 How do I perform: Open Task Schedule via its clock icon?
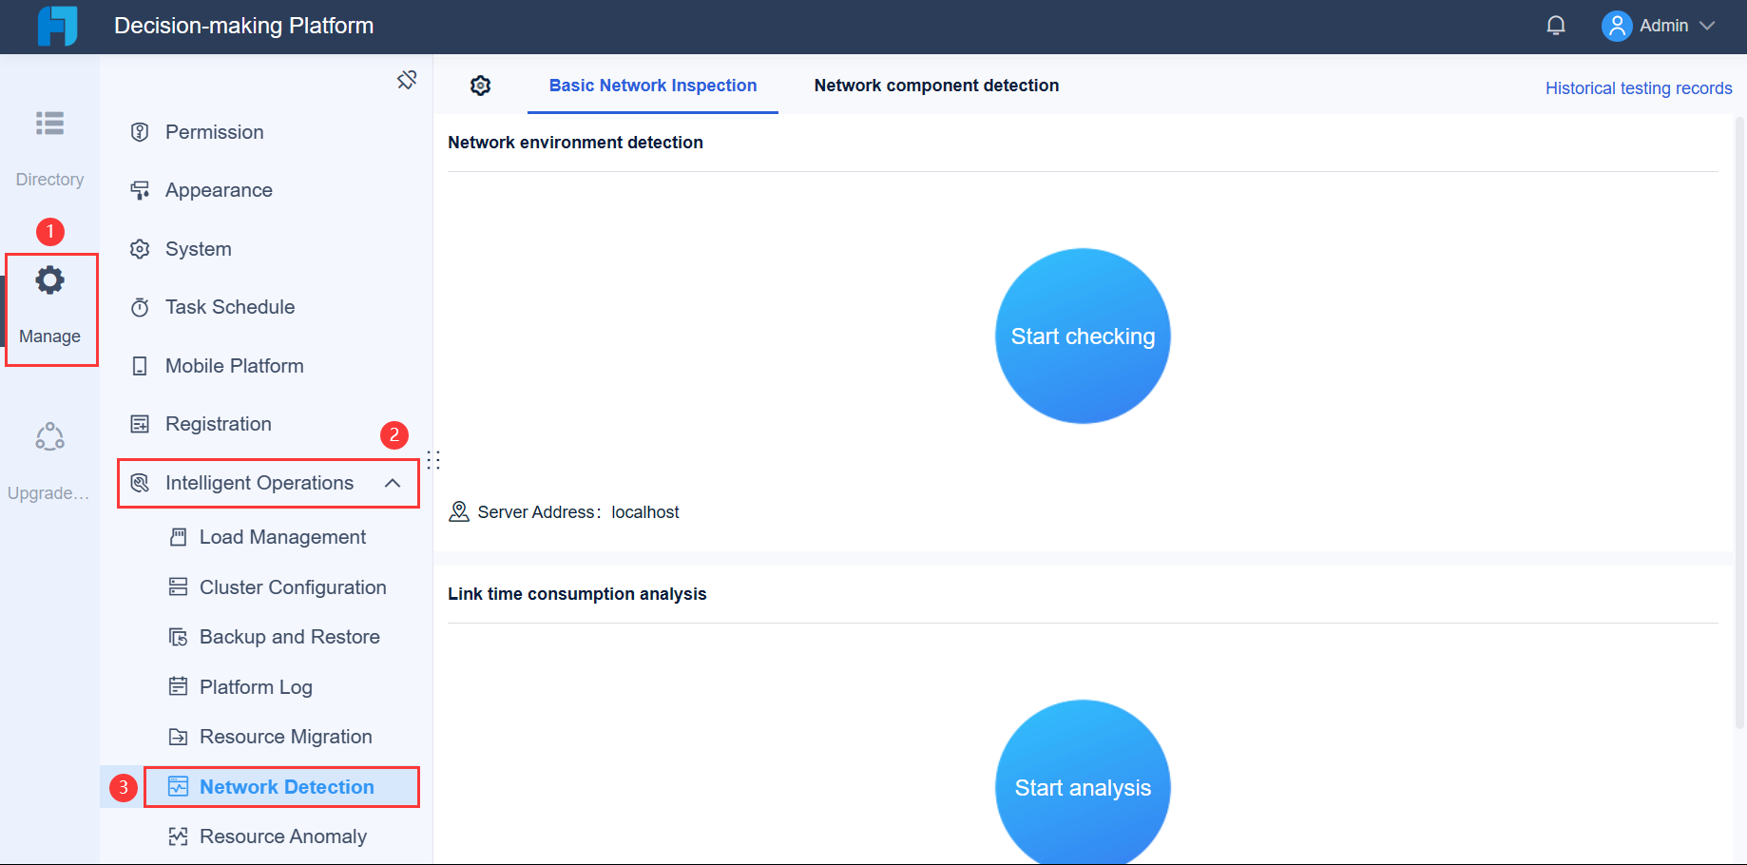pos(140,306)
